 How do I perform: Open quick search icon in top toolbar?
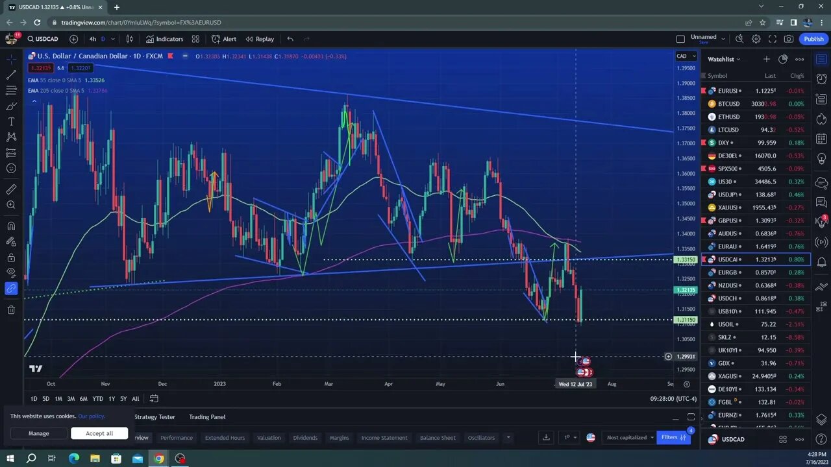coord(739,39)
